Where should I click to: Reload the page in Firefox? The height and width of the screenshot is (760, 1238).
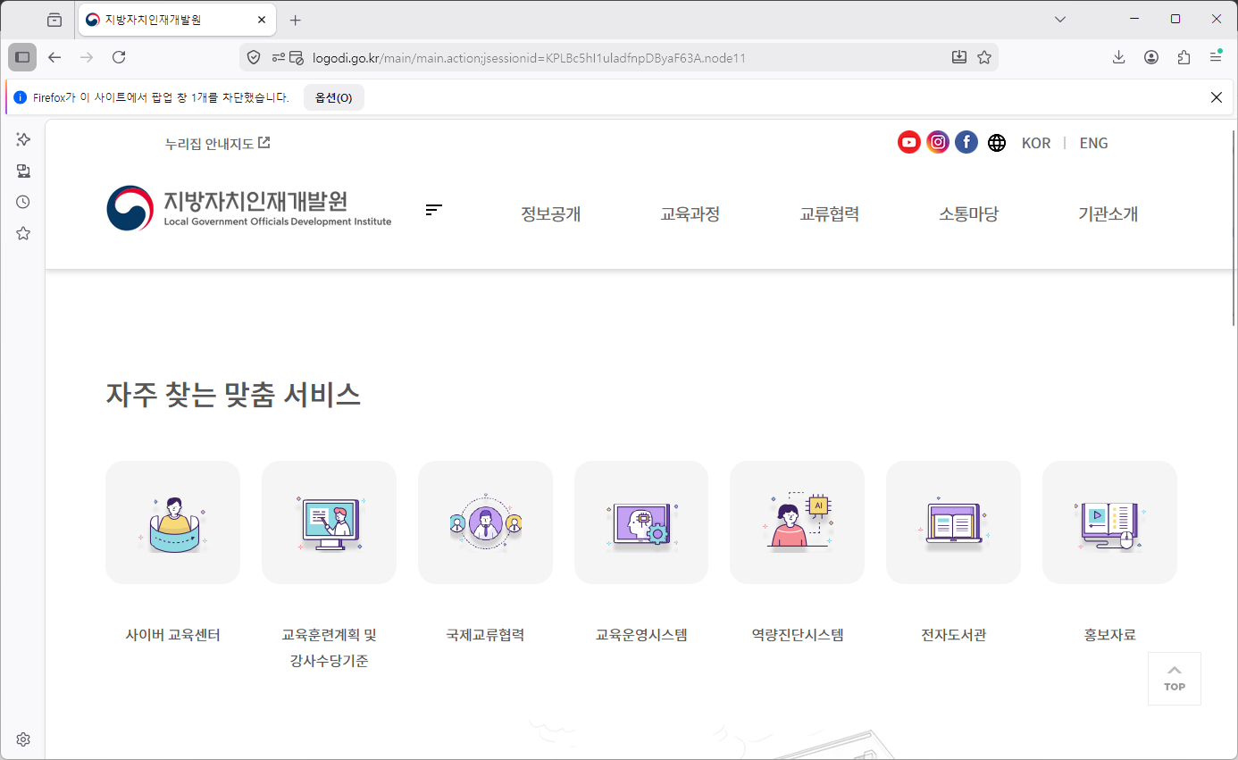coord(119,57)
